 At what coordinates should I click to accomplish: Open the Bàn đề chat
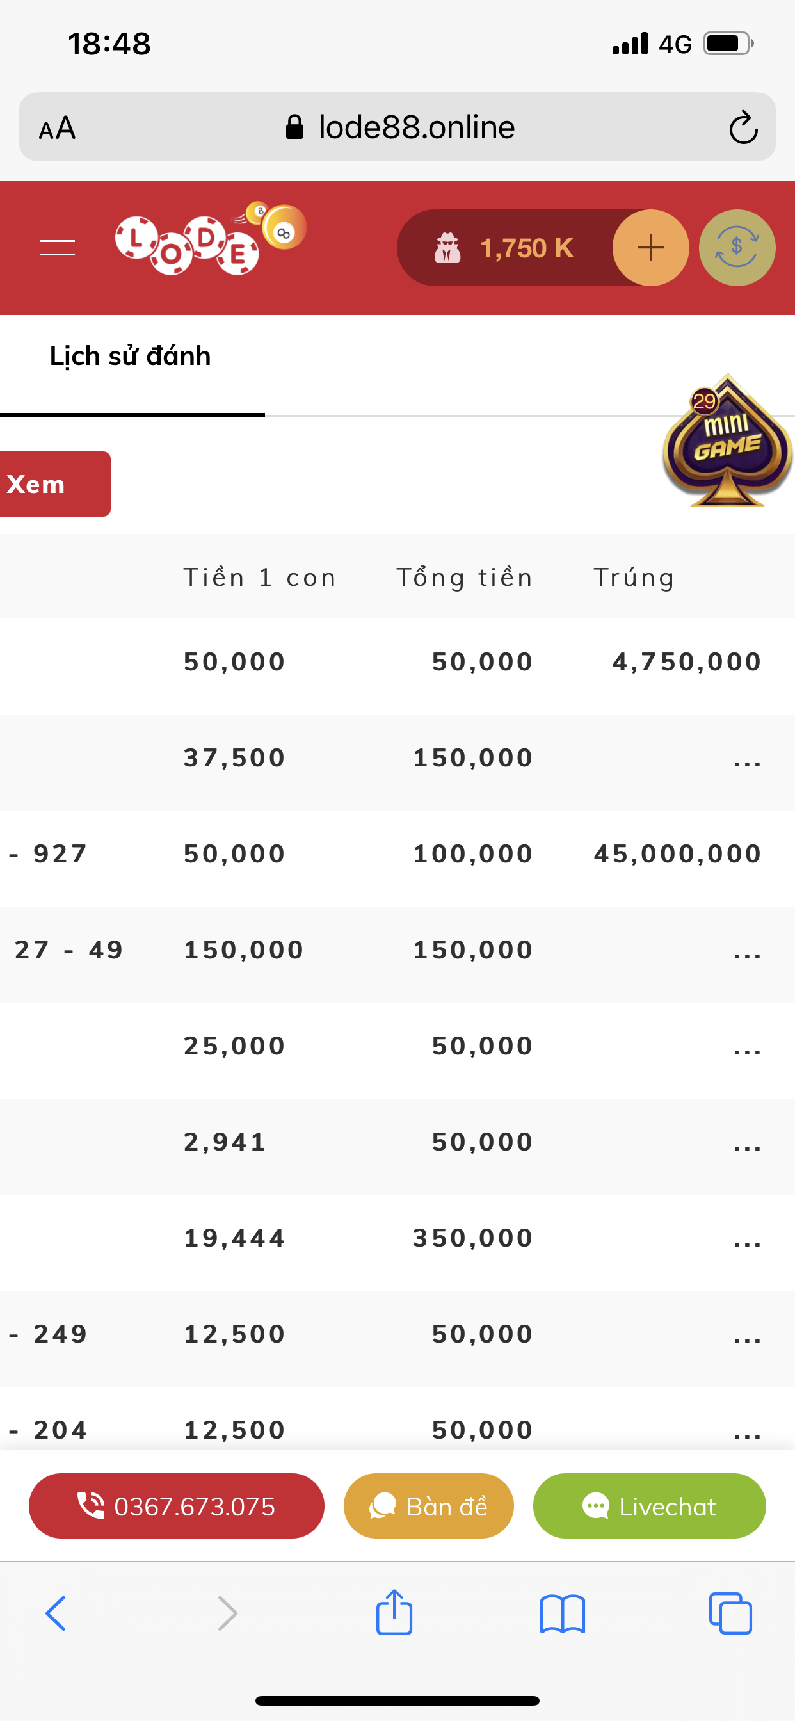428,1506
